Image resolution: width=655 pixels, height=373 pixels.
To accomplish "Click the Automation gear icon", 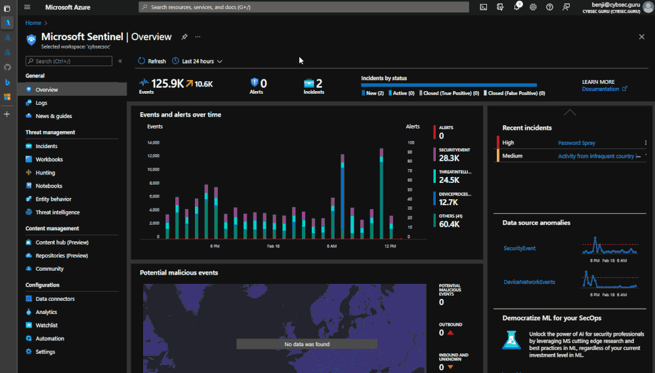I will point(28,338).
